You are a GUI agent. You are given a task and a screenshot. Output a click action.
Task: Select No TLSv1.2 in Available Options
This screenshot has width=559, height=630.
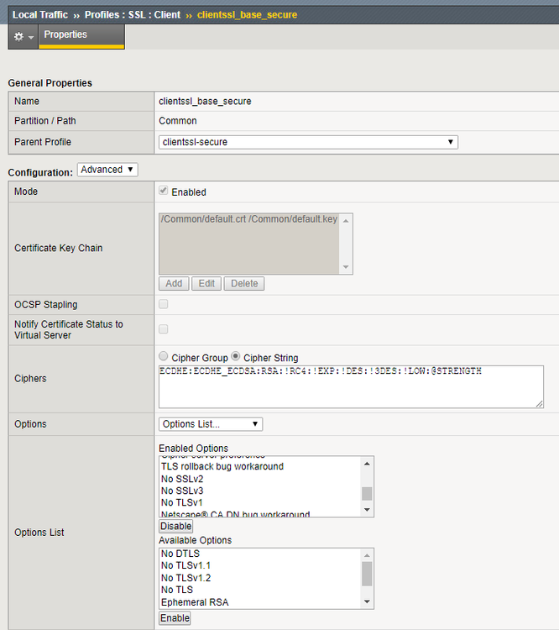click(185, 578)
